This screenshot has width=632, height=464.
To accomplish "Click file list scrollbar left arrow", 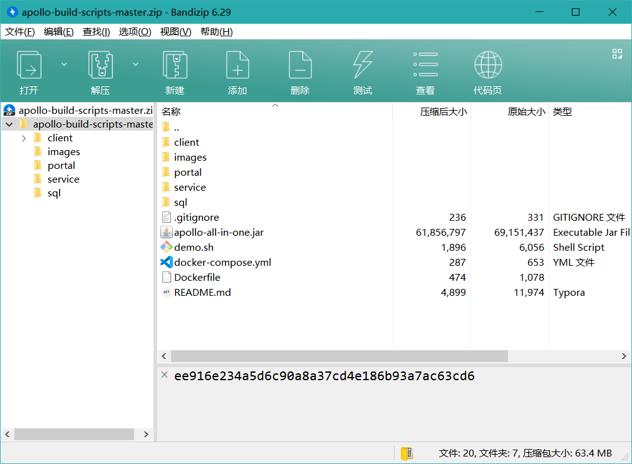I will [x=164, y=356].
